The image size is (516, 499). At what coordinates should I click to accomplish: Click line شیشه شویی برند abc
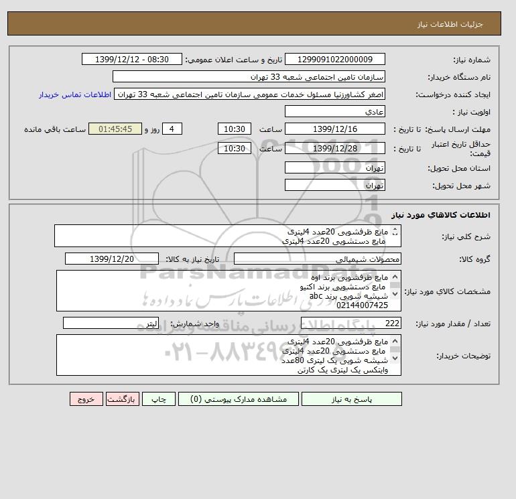click(x=349, y=296)
